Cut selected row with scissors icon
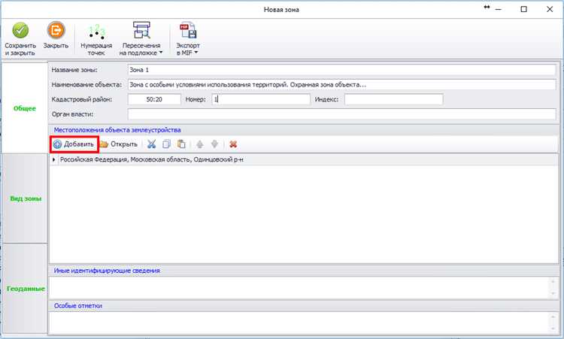564x339 pixels. click(151, 144)
